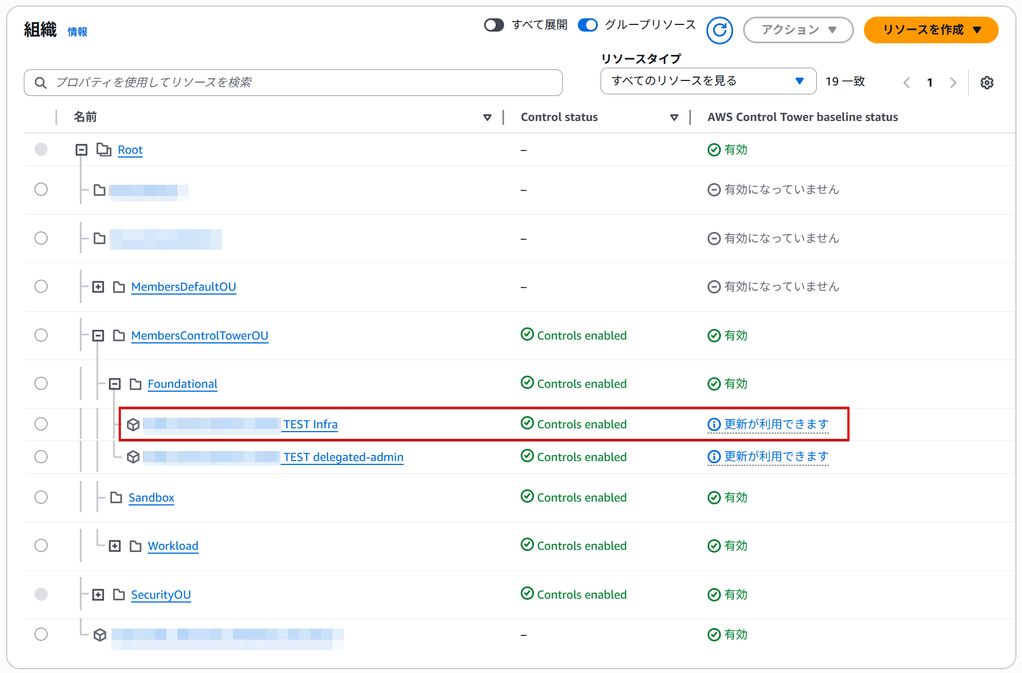Go to next page arrow
Screen dimensions: 1022x673
(953, 83)
